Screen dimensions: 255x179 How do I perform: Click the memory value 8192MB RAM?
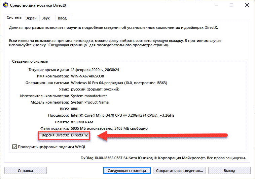click(82, 122)
